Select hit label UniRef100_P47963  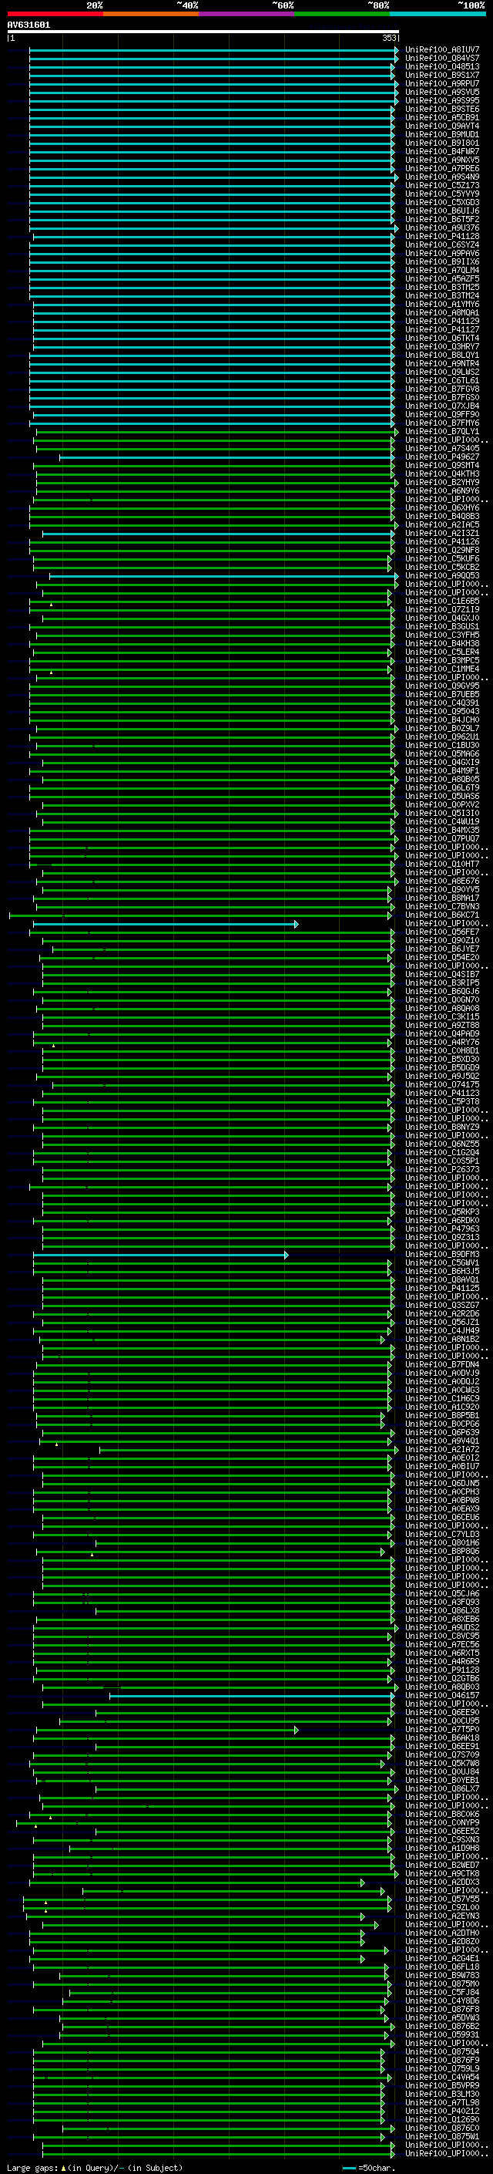click(x=442, y=1229)
